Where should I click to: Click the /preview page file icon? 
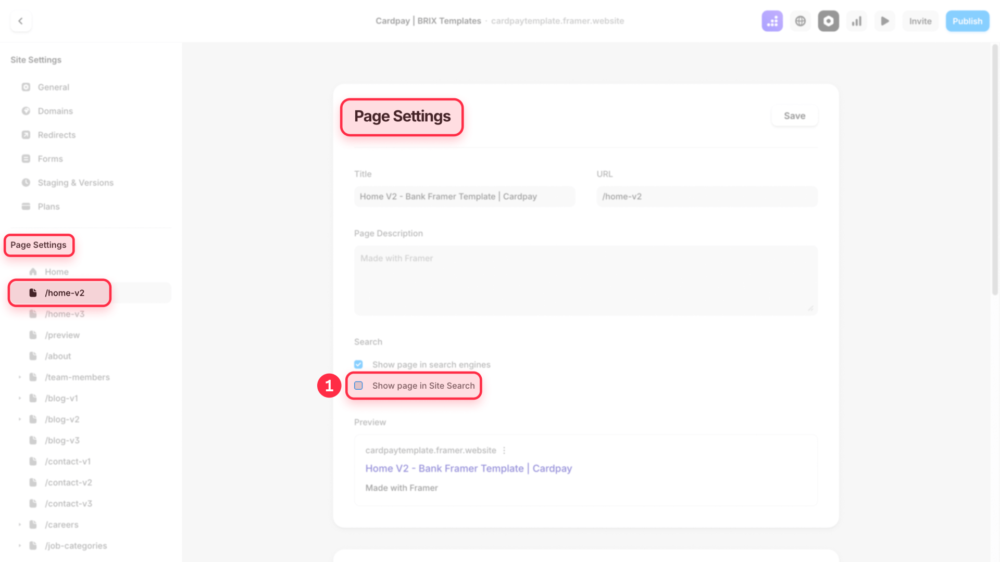pos(33,335)
